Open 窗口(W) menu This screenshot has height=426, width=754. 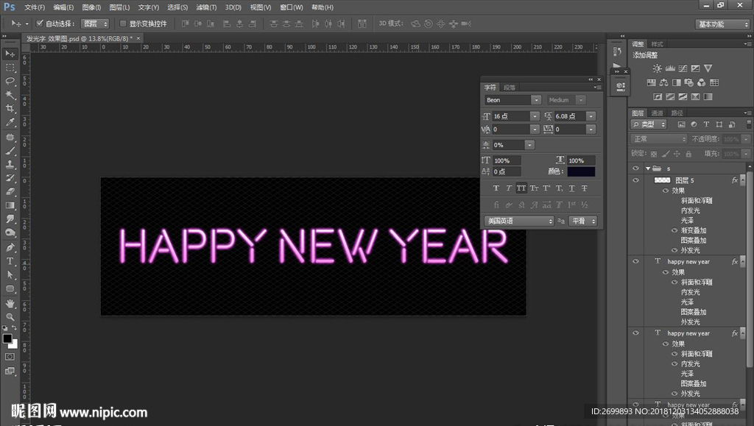pos(292,7)
